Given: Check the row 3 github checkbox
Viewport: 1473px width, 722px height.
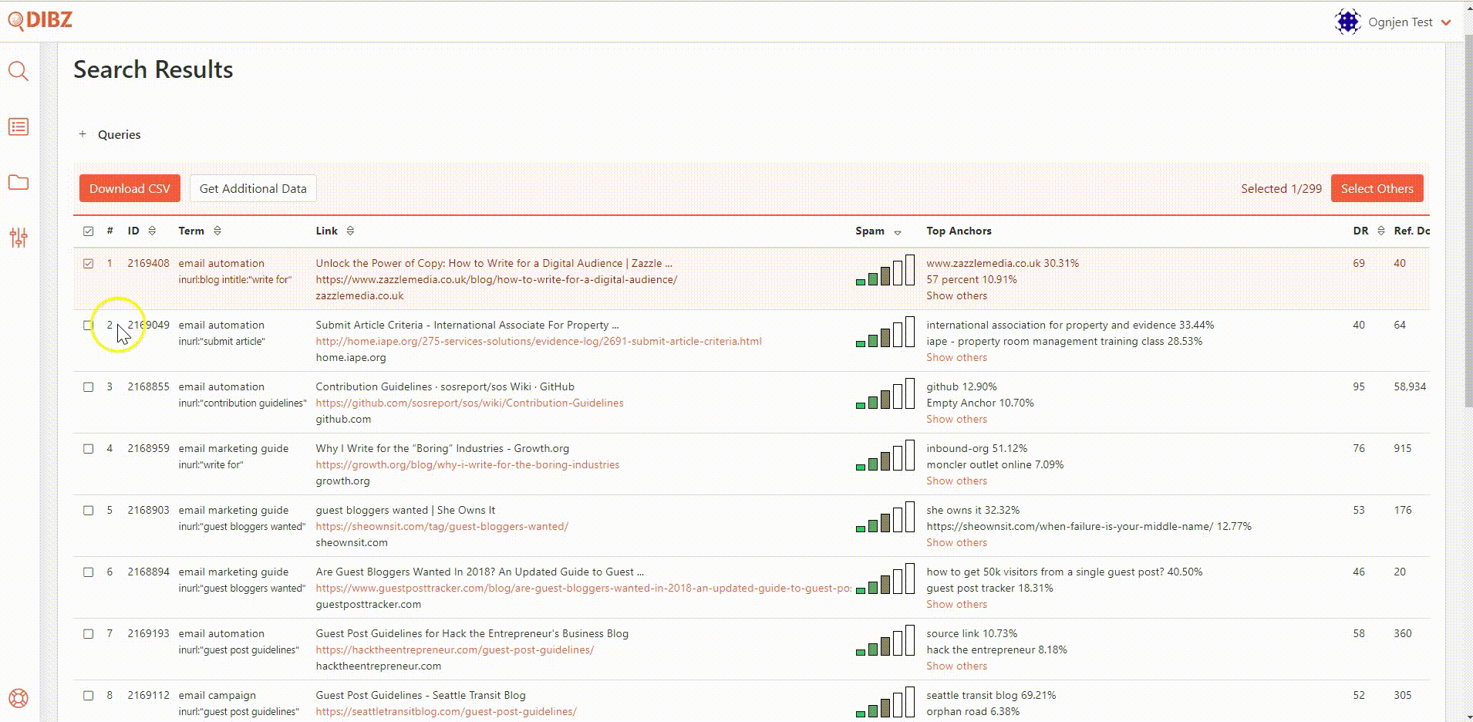Looking at the screenshot, I should (x=89, y=387).
